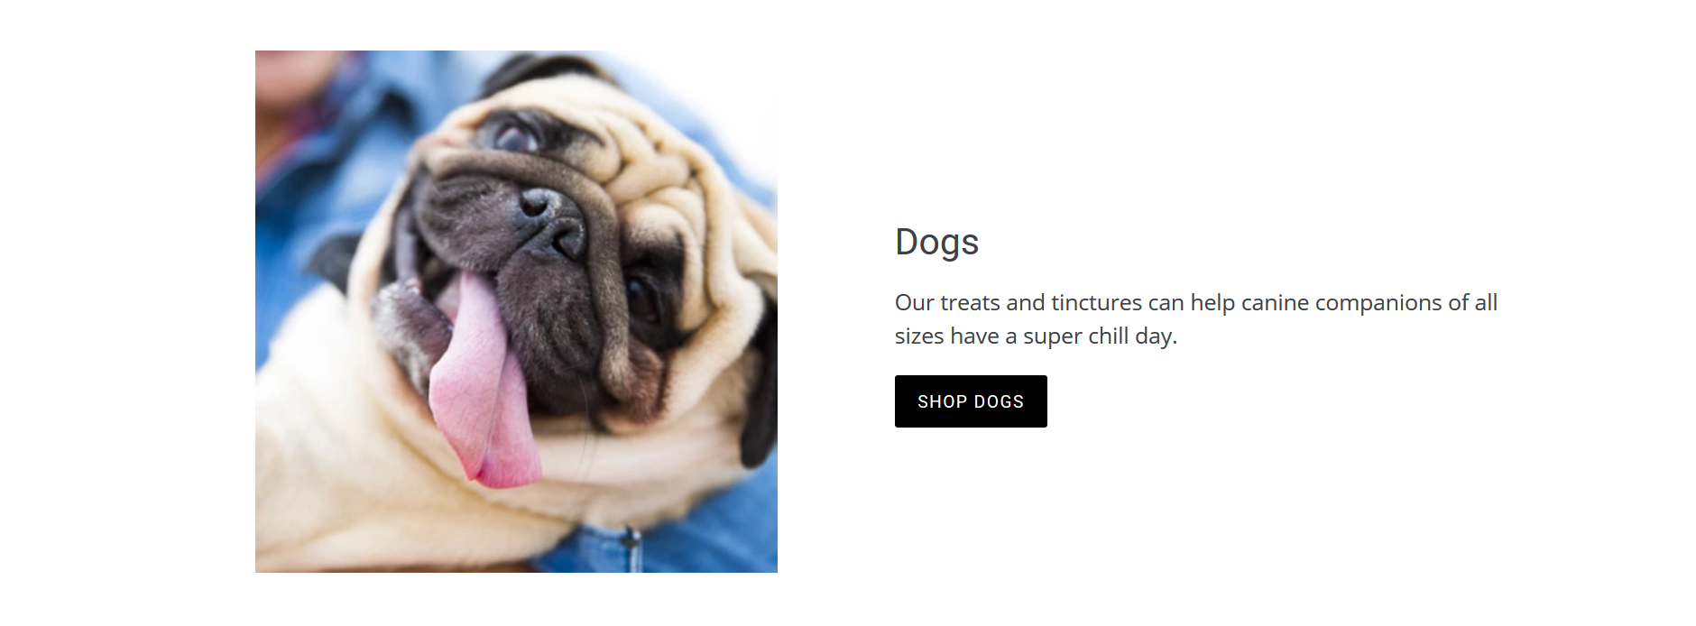Click the pug's black nose

click(552, 222)
